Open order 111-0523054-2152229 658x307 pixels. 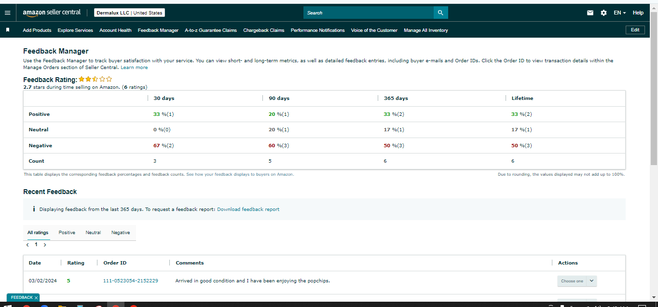point(130,280)
